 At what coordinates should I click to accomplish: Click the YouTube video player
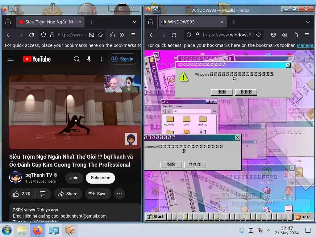(x=75, y=112)
